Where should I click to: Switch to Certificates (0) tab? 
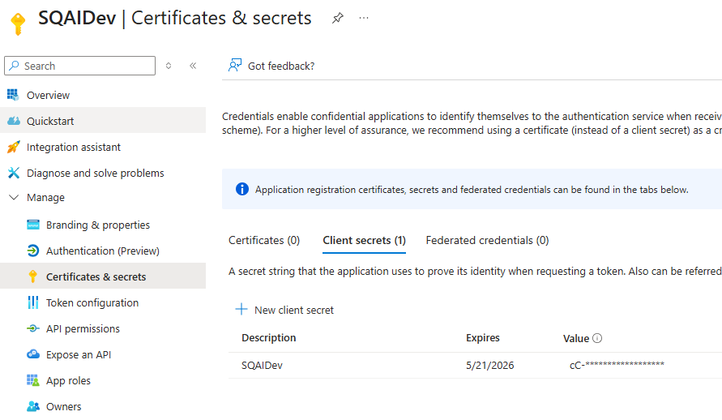[x=264, y=240]
